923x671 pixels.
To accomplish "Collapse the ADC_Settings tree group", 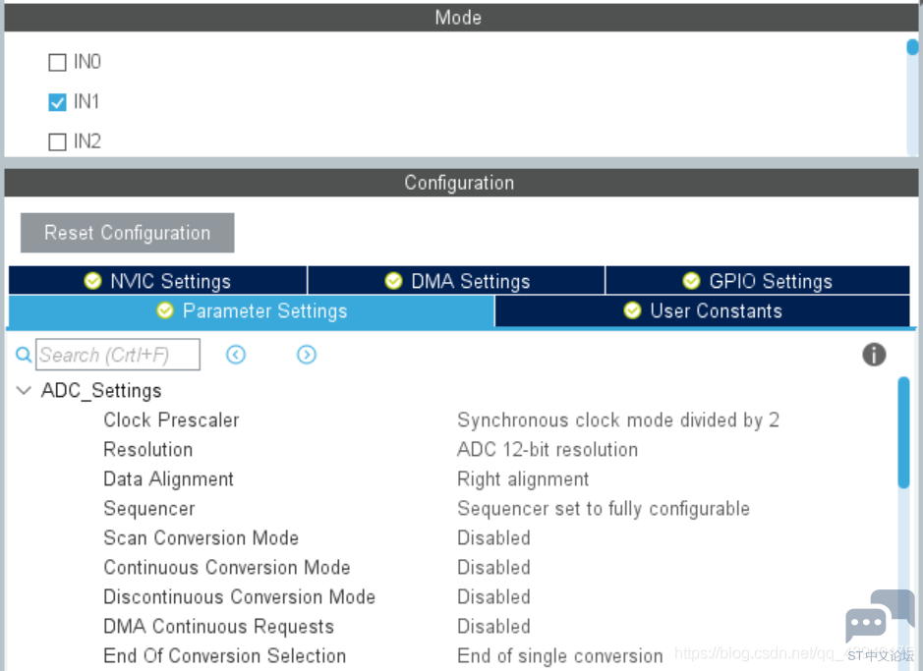I will pyautogui.click(x=24, y=390).
